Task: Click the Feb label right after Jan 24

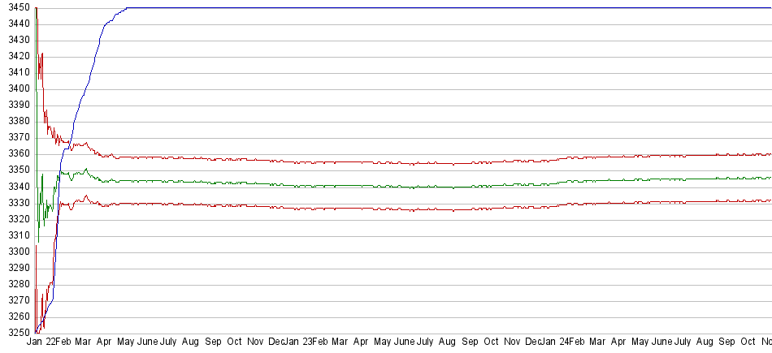Action: (x=577, y=342)
